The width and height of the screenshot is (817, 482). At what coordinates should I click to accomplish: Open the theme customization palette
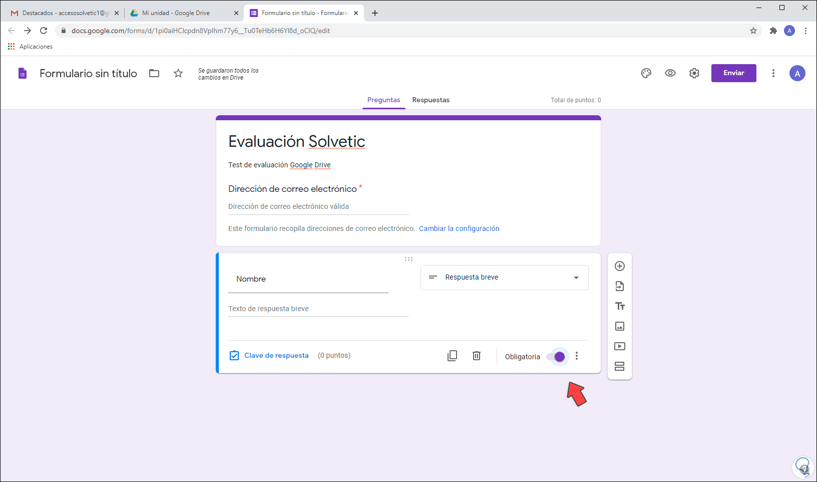click(646, 73)
